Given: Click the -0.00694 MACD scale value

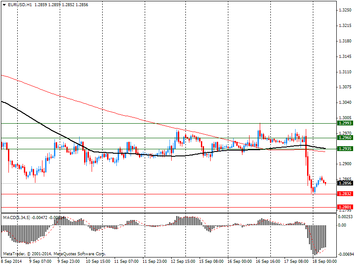Looking at the screenshot, I should click(x=346, y=254).
